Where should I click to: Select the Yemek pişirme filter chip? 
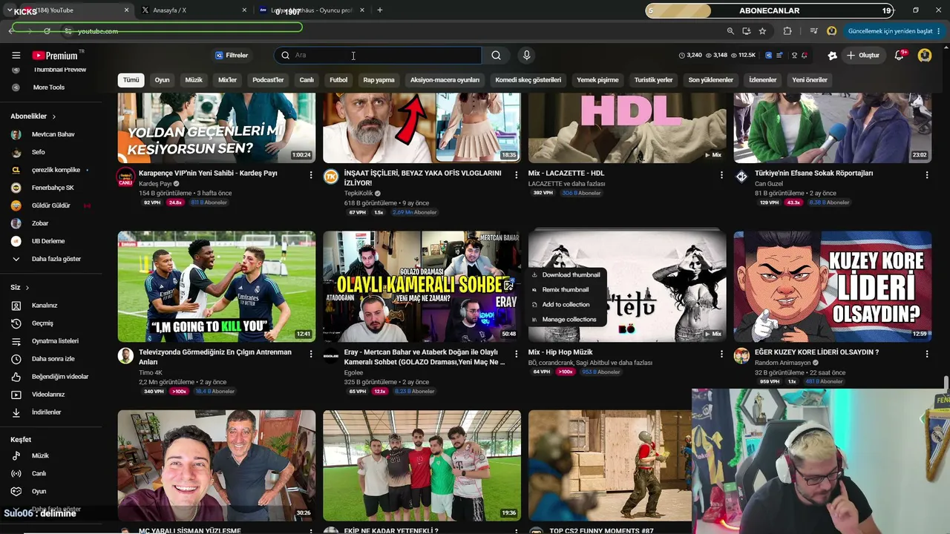tap(597, 80)
